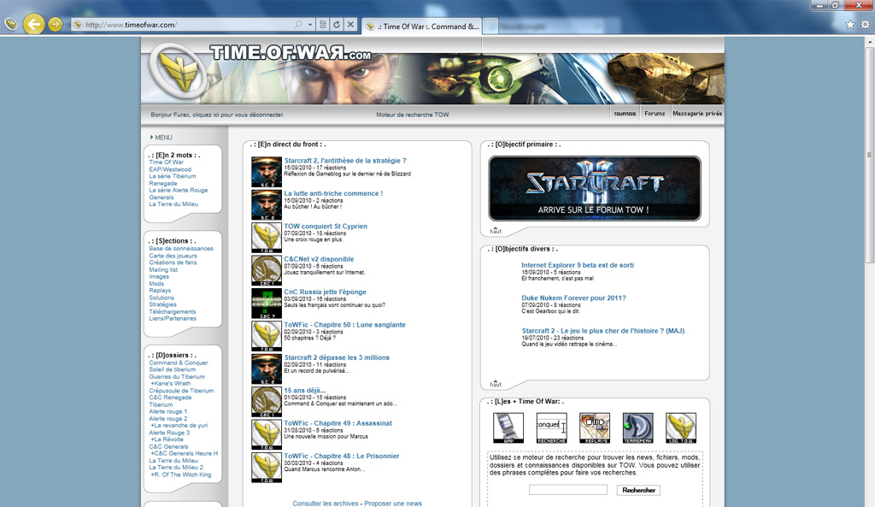Open the Favorites star in browser toolbar
The image size is (875, 507).
click(x=850, y=25)
